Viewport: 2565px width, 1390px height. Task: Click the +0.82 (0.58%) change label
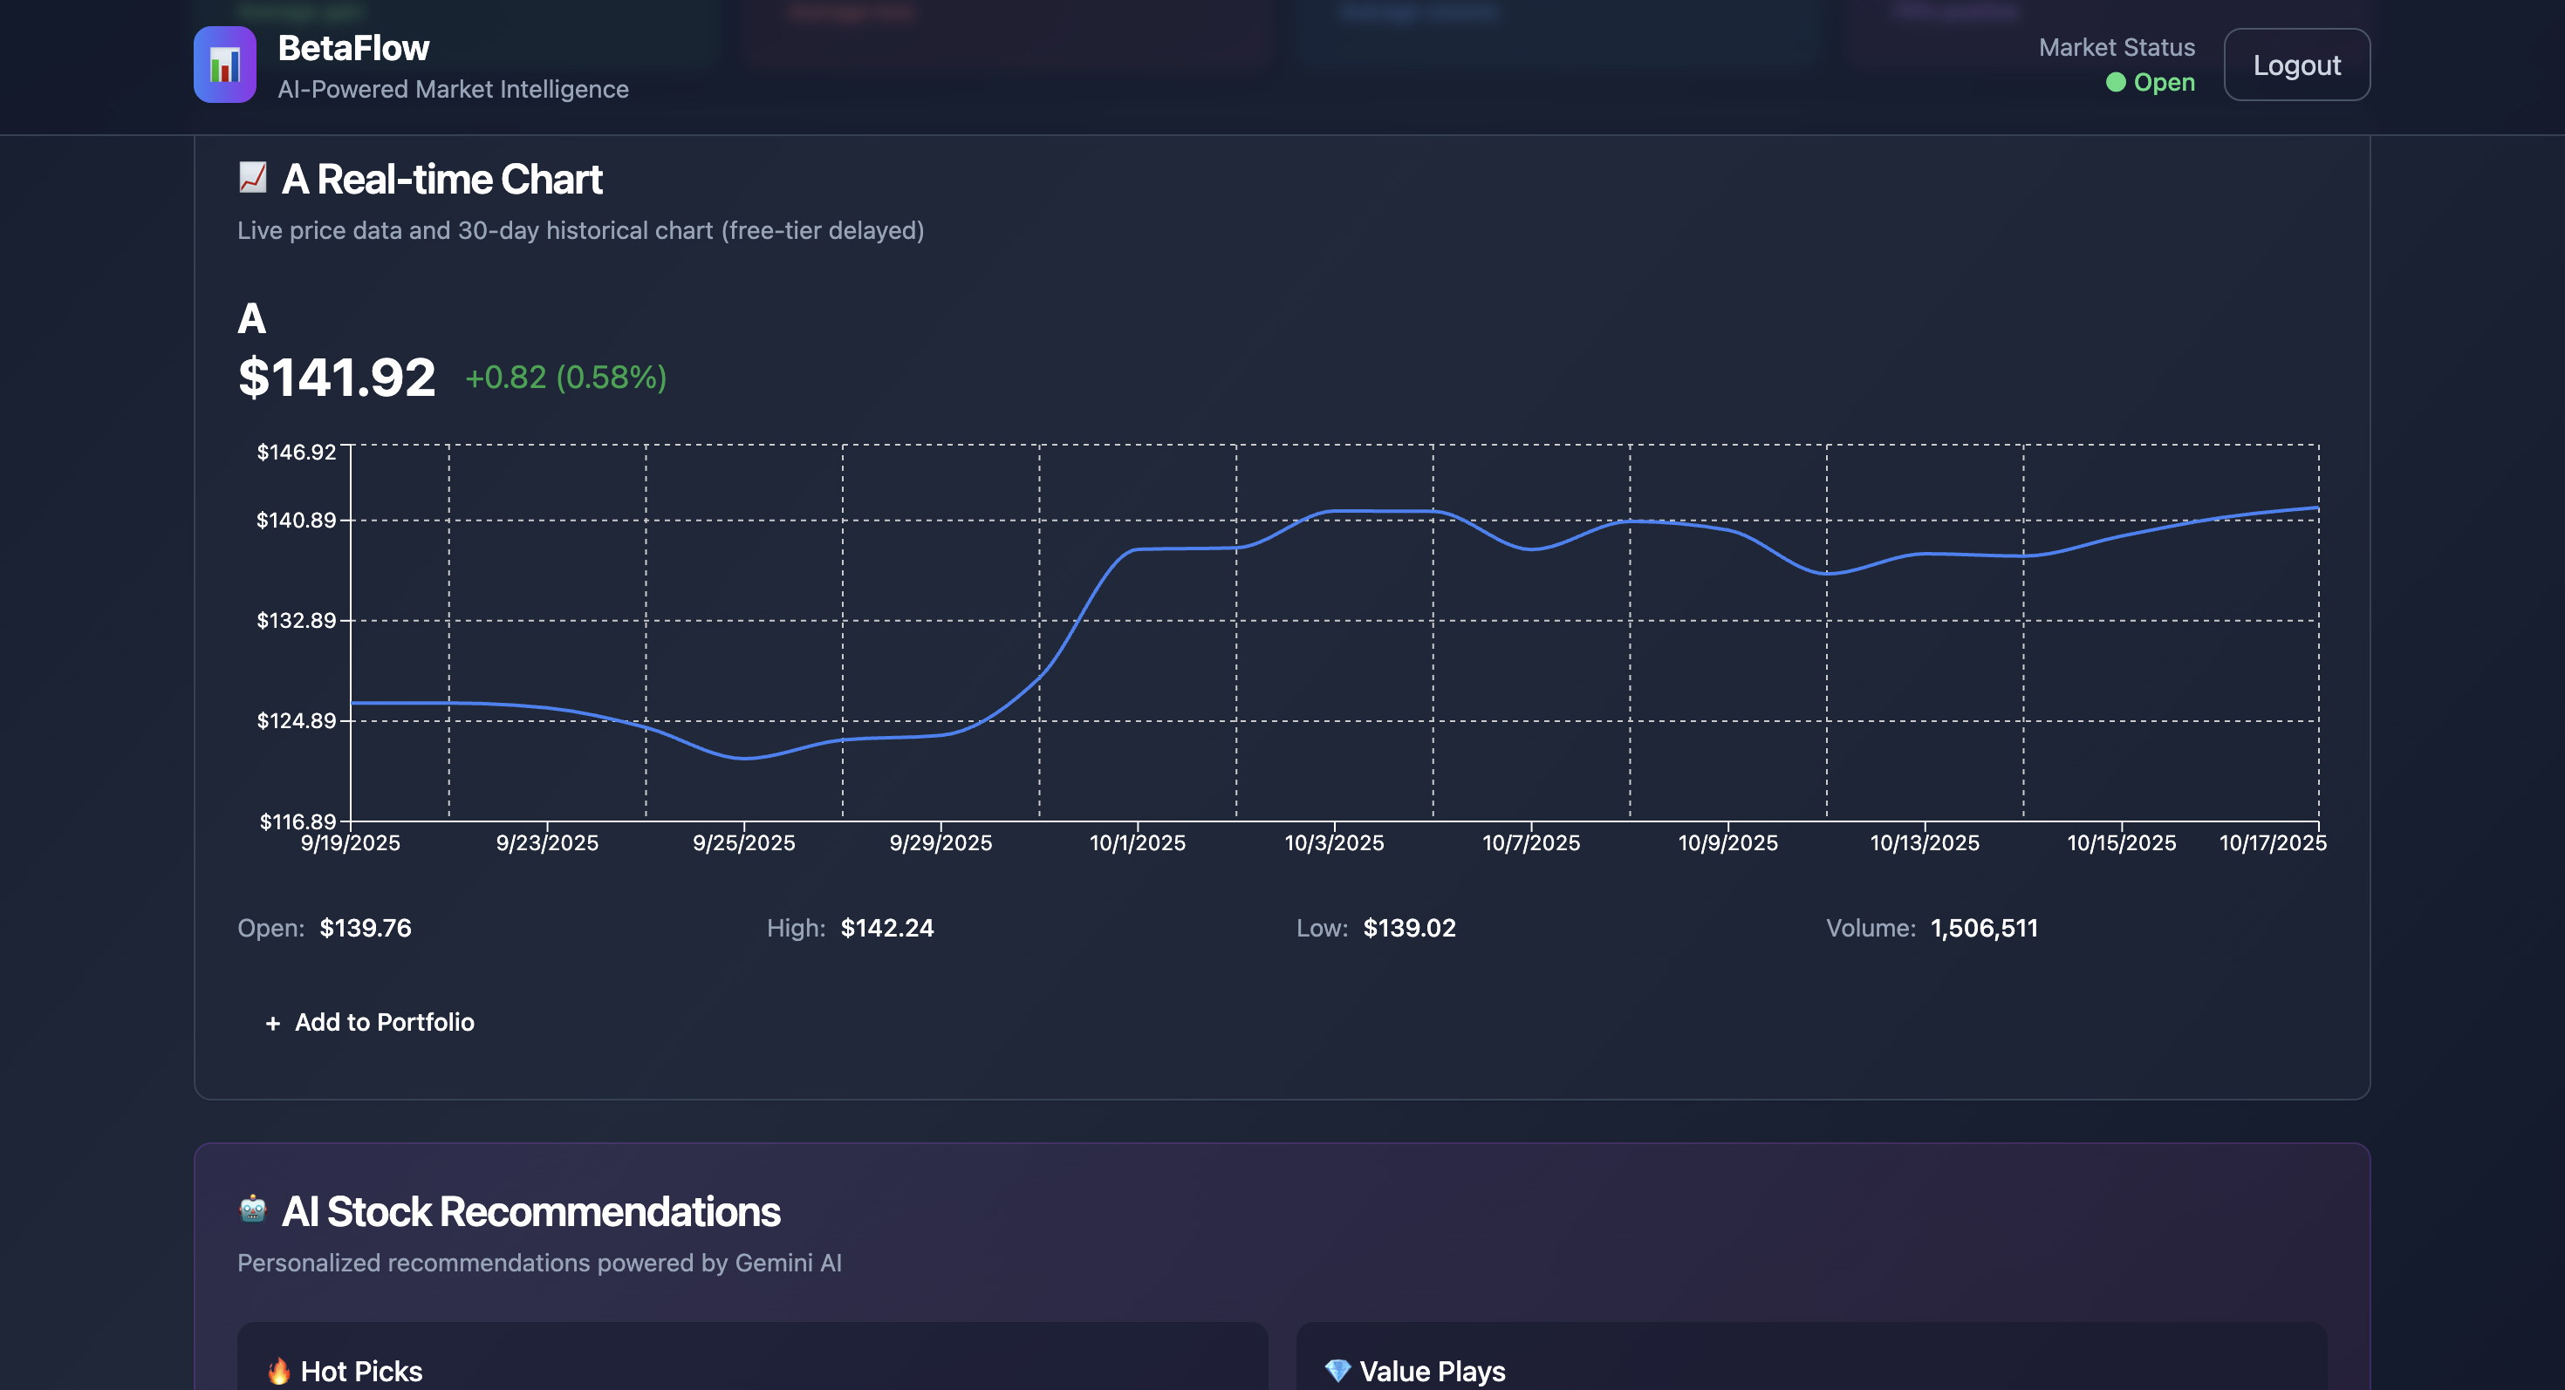coord(565,377)
